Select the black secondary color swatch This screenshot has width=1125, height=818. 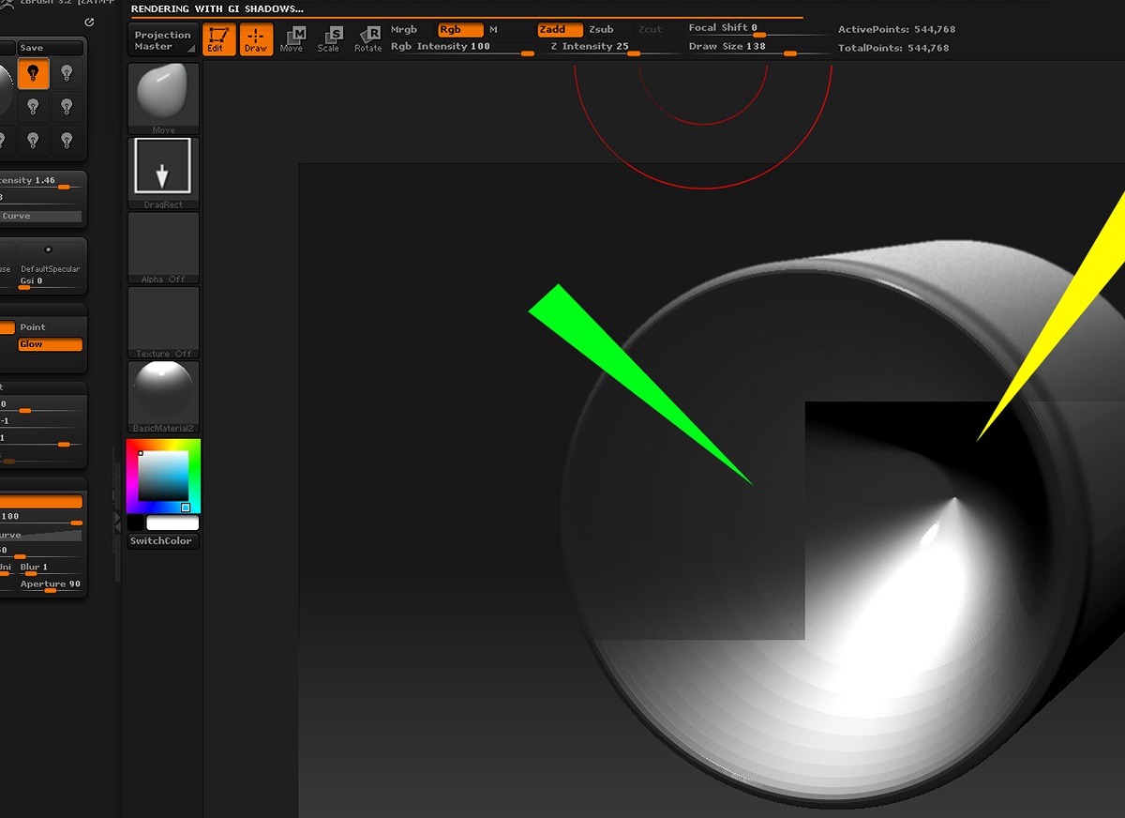click(x=136, y=523)
